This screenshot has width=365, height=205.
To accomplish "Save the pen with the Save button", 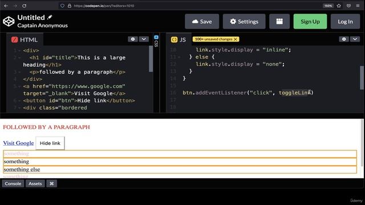I will 202,22.
